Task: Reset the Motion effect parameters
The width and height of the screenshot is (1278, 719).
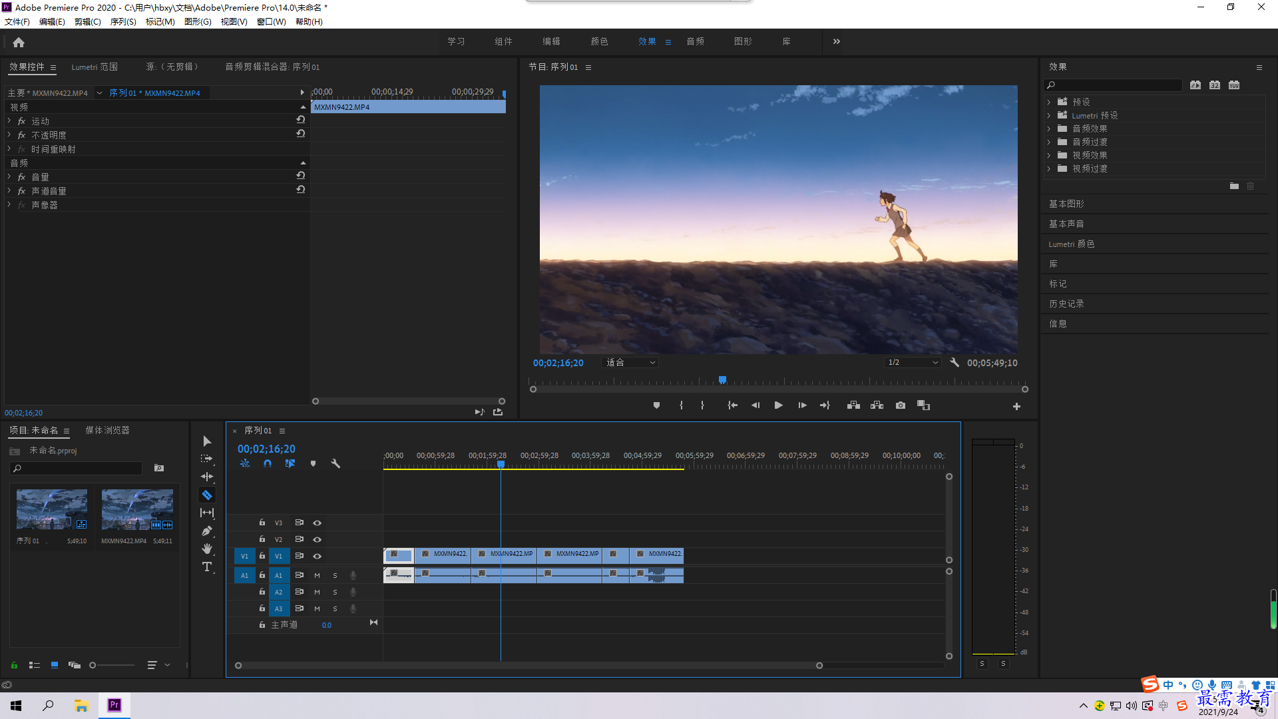Action: [x=301, y=120]
